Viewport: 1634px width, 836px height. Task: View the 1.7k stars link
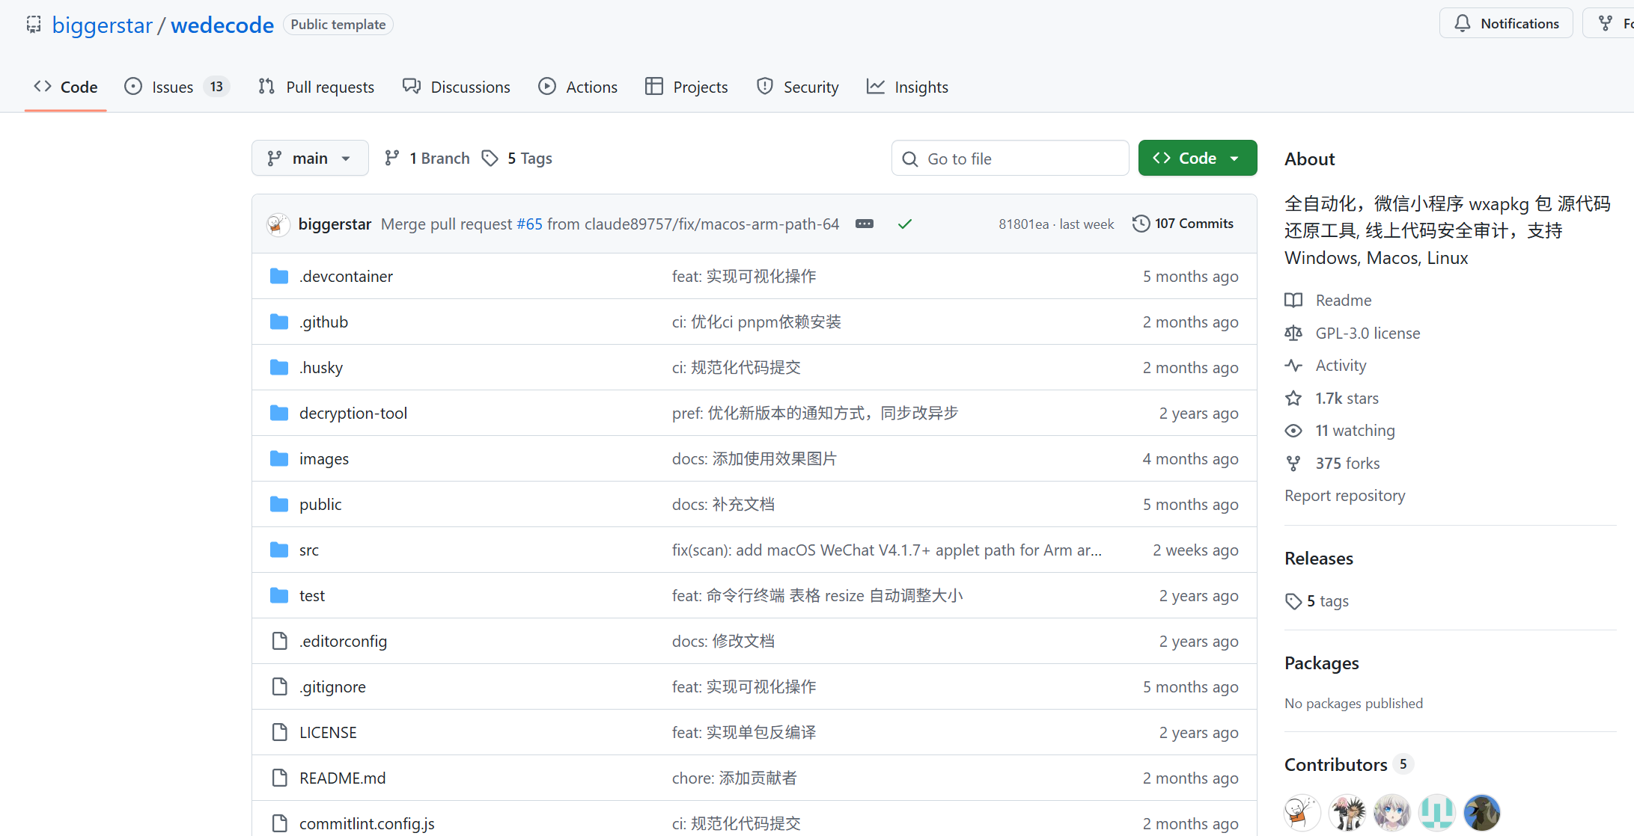(1346, 399)
